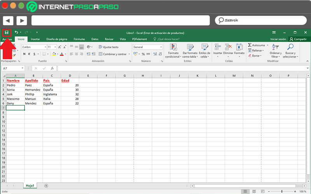Toggle bold (N) formatting

[x=24, y=54]
